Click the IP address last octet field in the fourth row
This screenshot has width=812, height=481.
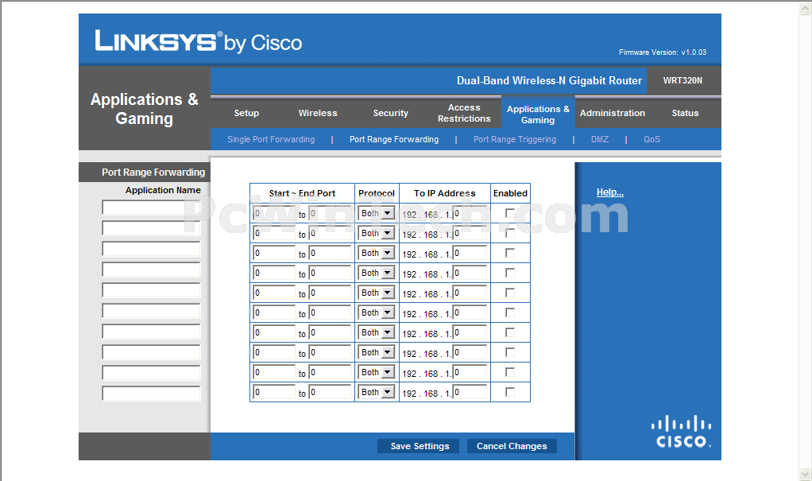470,273
